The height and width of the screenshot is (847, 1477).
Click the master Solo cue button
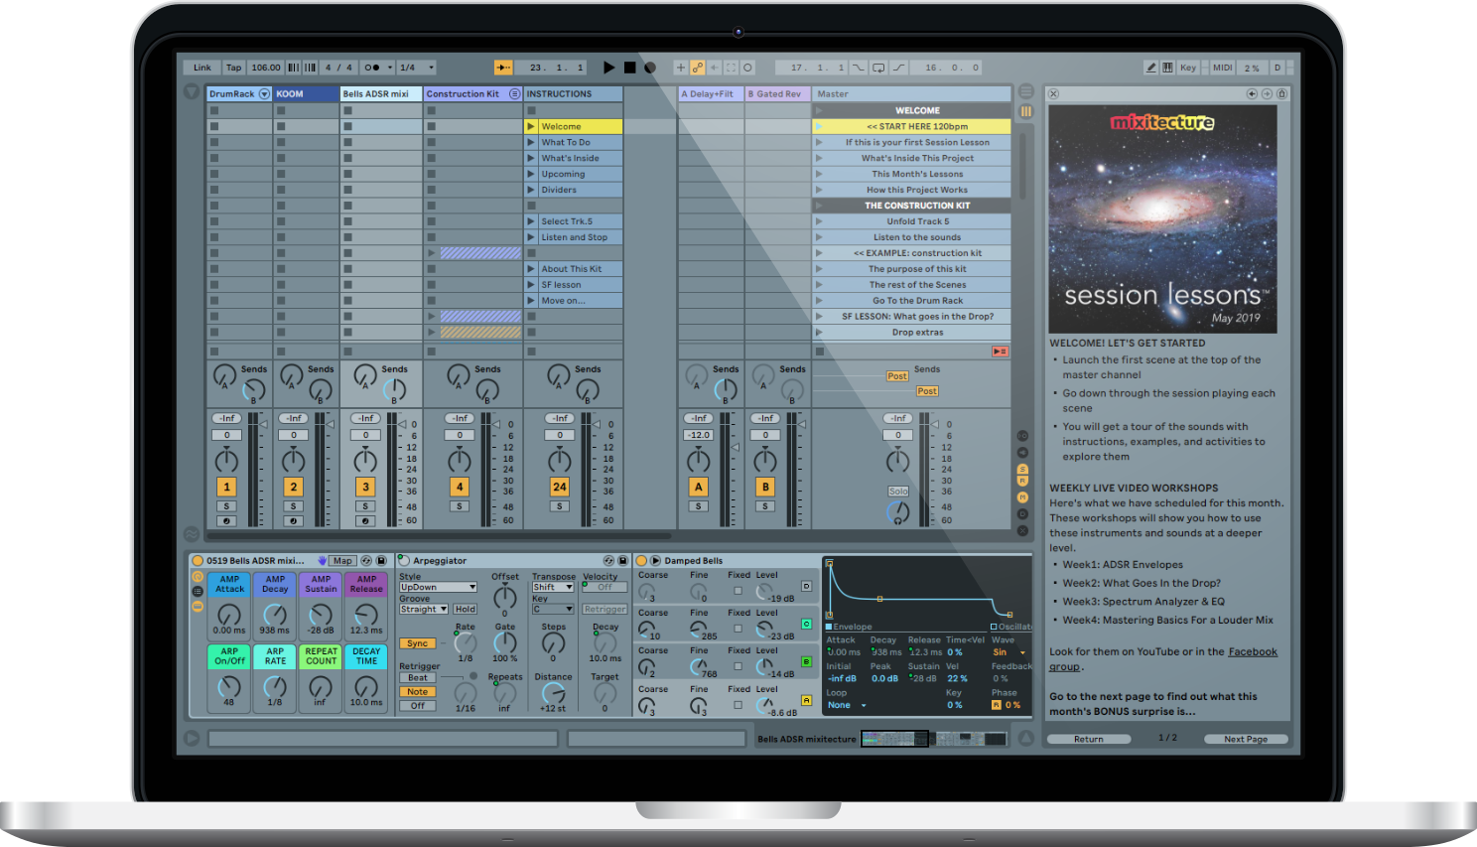tap(898, 492)
